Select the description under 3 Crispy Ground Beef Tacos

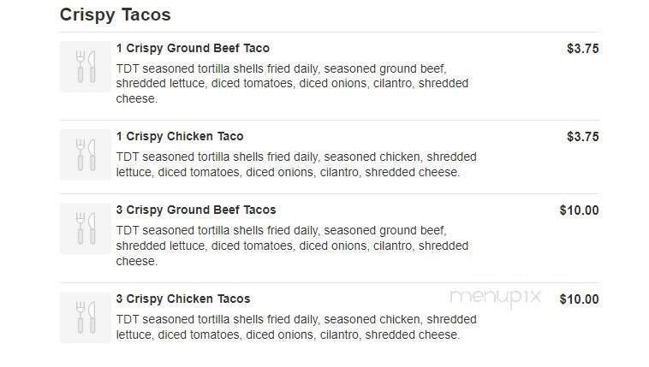click(x=291, y=246)
